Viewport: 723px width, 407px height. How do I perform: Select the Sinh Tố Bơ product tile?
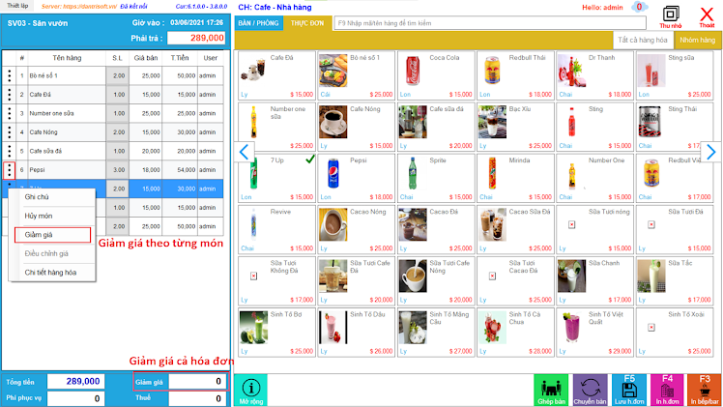pos(276,332)
